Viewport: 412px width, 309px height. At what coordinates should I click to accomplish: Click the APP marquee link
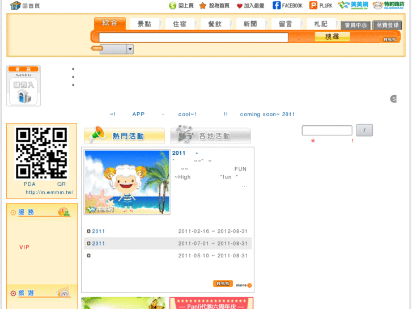pyautogui.click(x=138, y=115)
